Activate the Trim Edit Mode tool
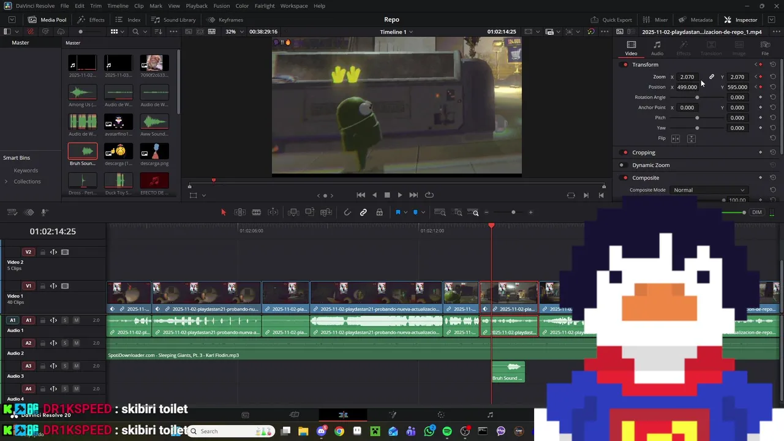This screenshot has width=784, height=441. pos(240,213)
